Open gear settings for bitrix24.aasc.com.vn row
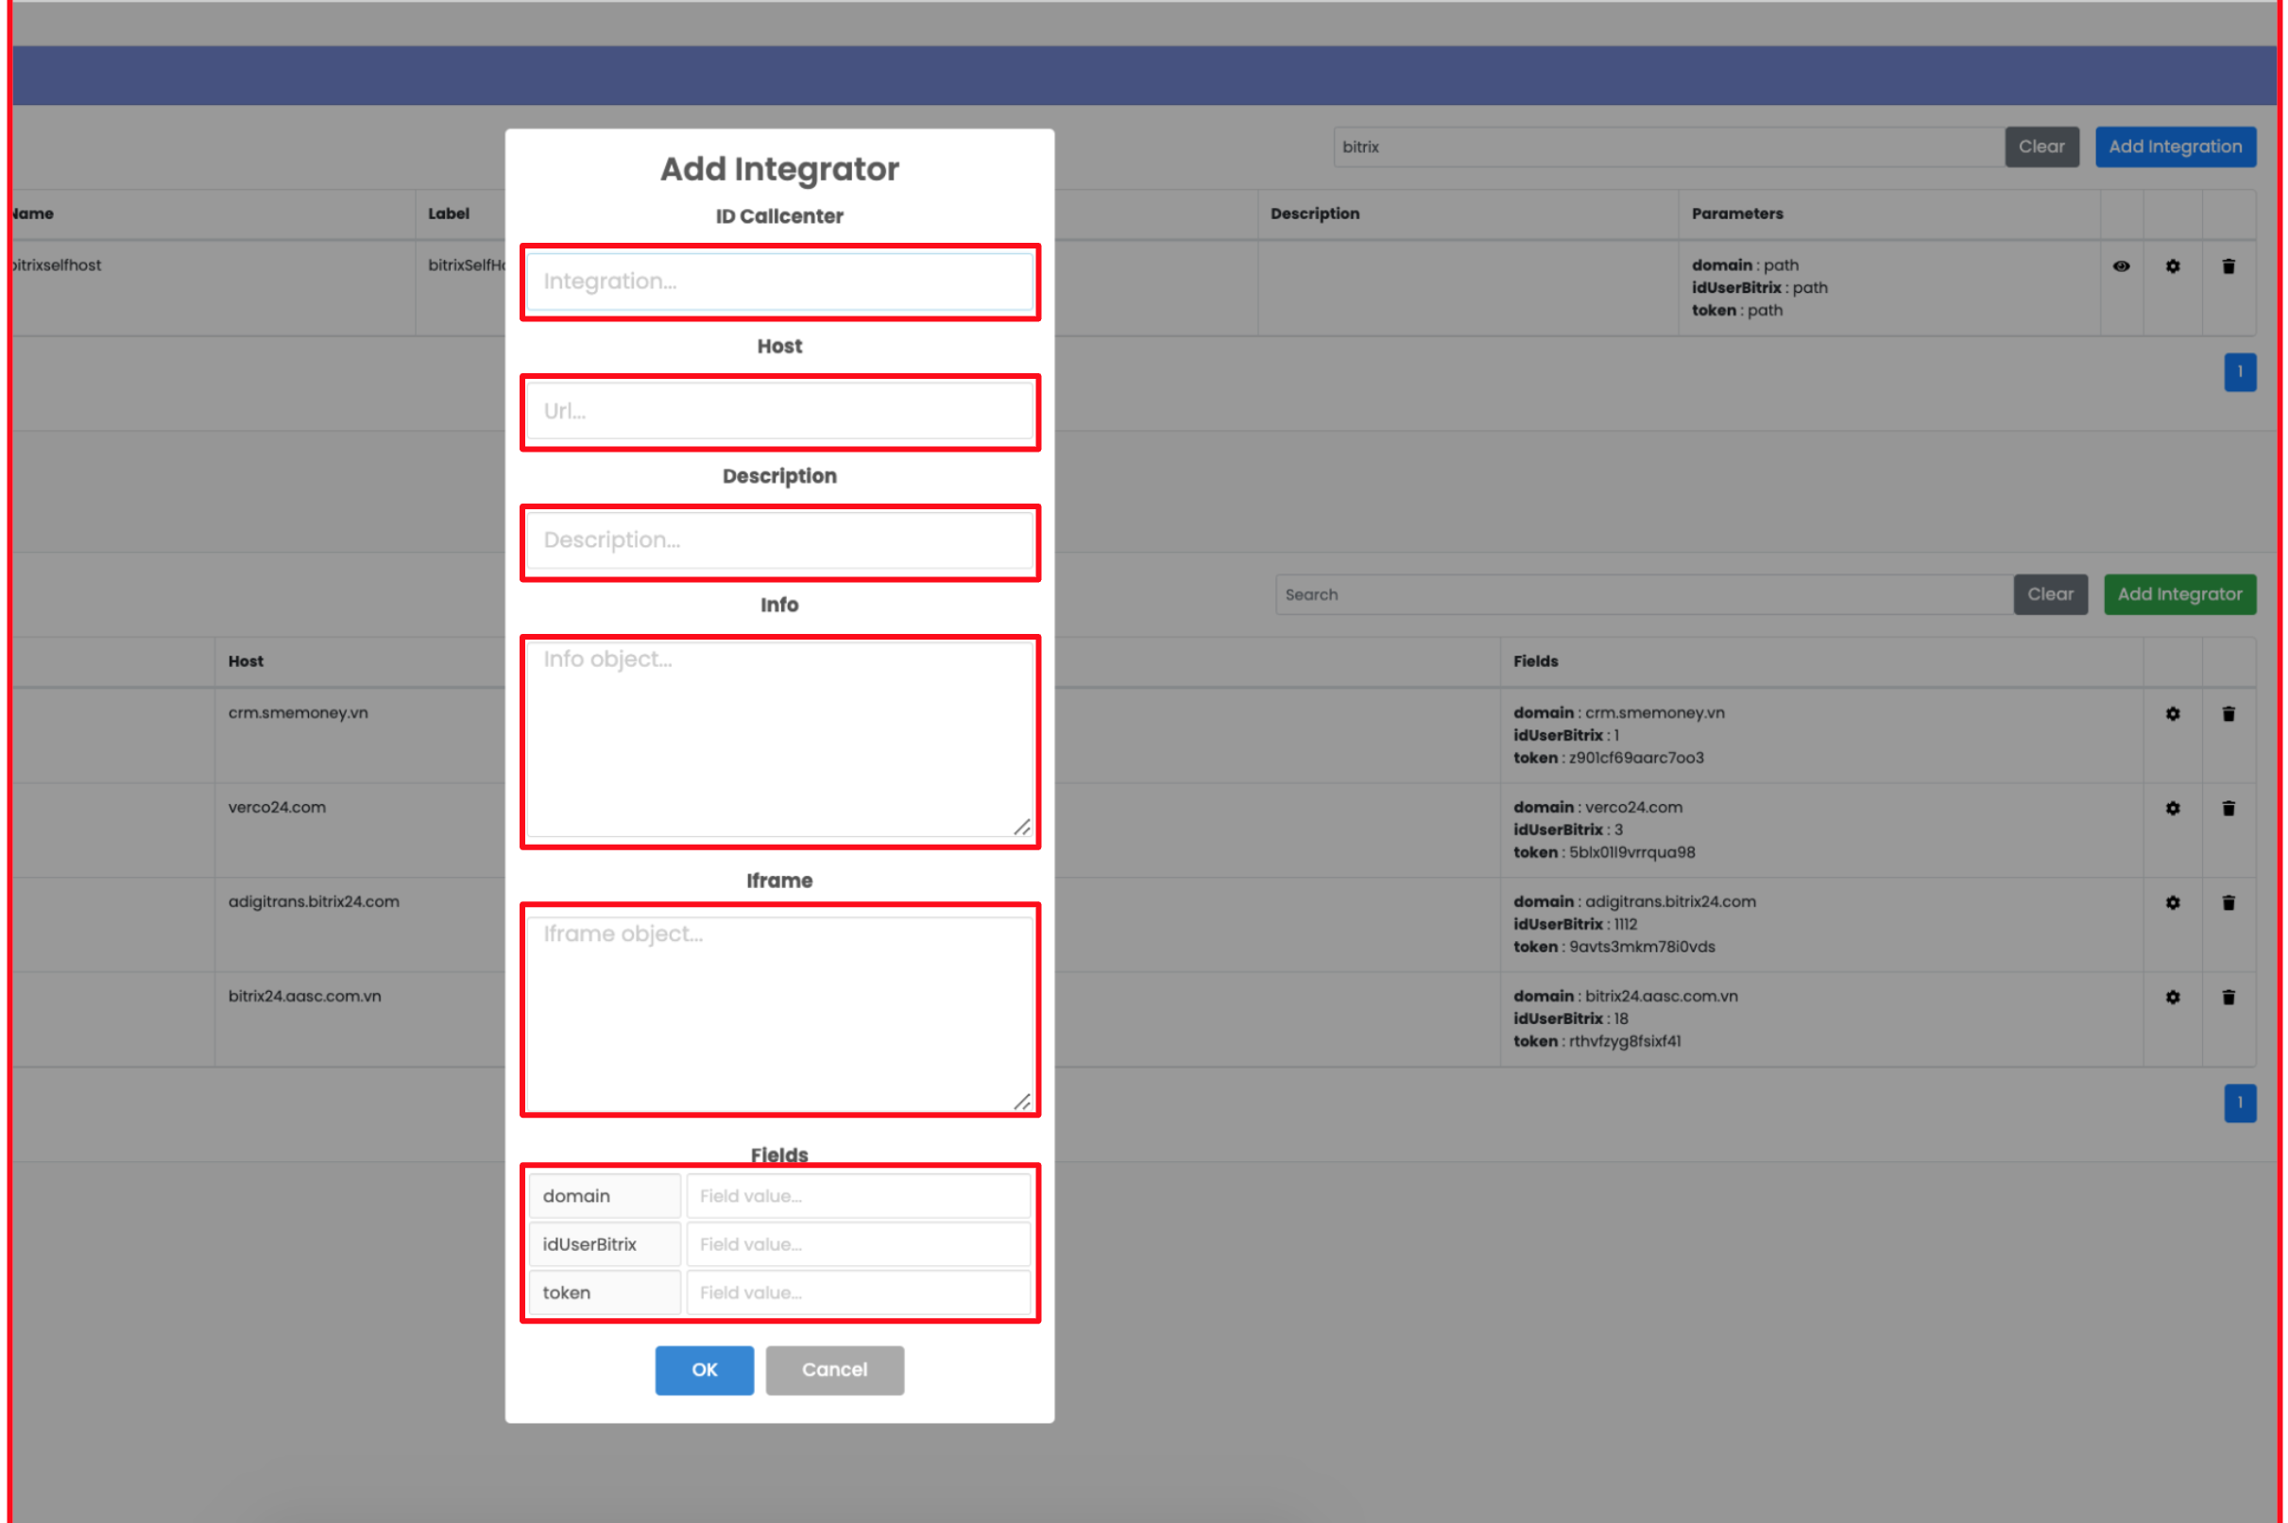The width and height of the screenshot is (2288, 1523). (x=2173, y=997)
